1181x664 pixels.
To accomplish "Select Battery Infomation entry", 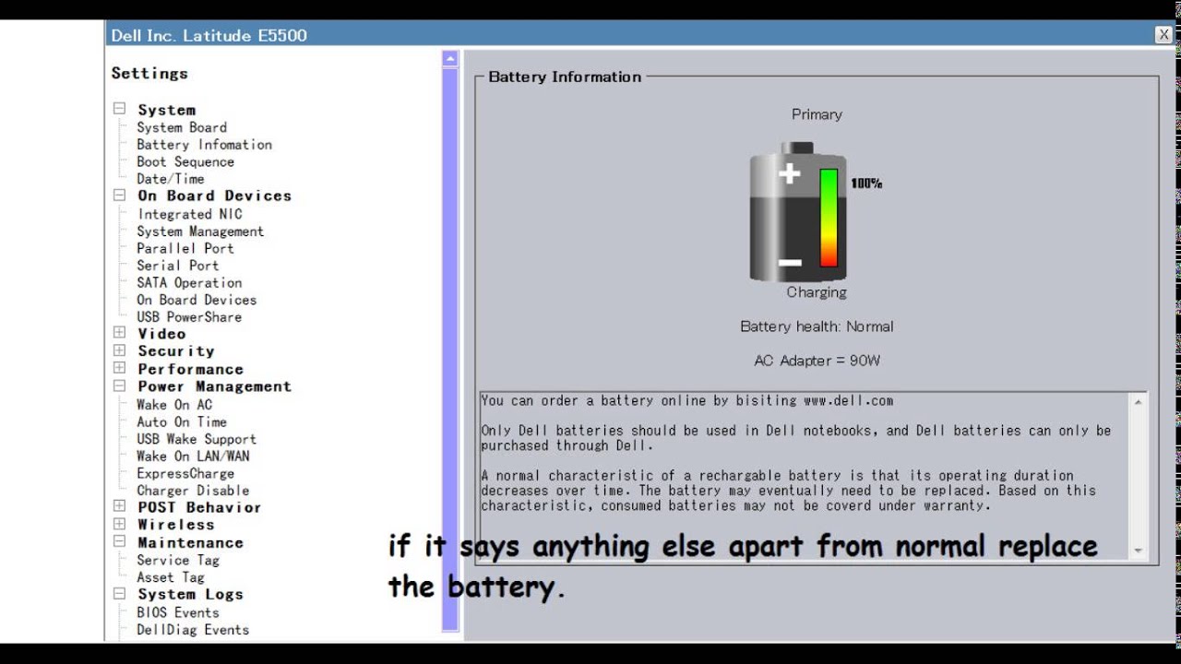I will pos(204,145).
